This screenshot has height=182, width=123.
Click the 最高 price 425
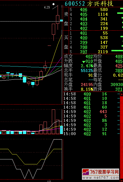pos(119,66)
